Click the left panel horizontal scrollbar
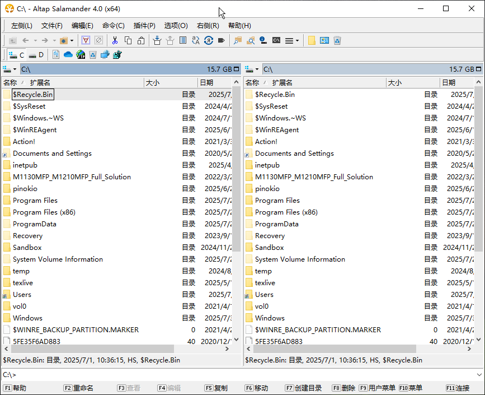This screenshot has height=395, width=485. 112,348
